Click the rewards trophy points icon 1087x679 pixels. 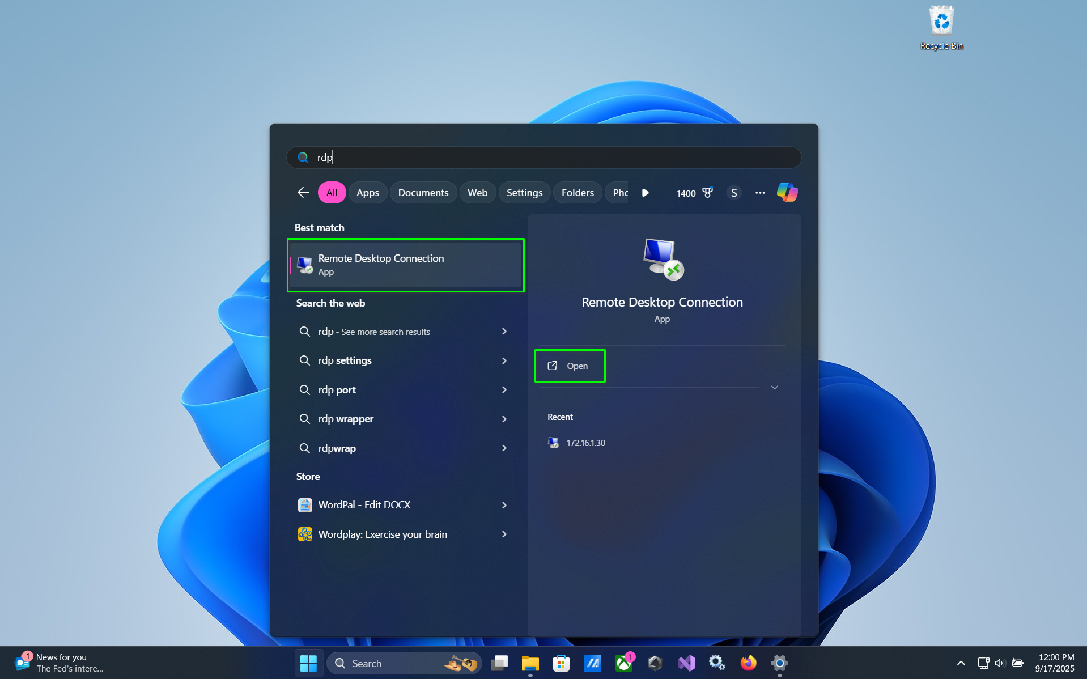(x=707, y=193)
